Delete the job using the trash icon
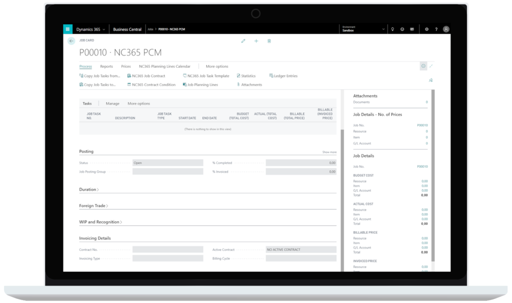 tap(269, 41)
